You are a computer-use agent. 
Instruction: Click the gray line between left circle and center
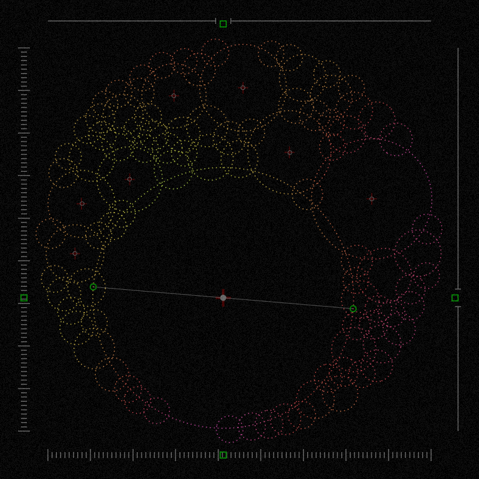point(159,292)
